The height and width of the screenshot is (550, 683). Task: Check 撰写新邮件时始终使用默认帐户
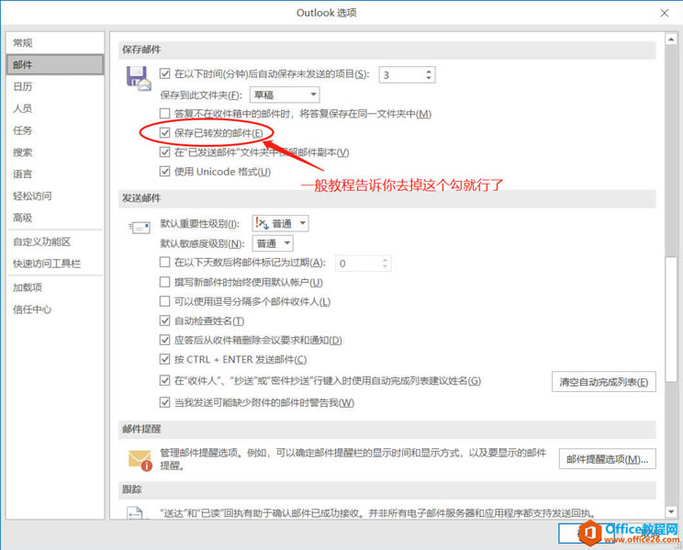pos(164,282)
